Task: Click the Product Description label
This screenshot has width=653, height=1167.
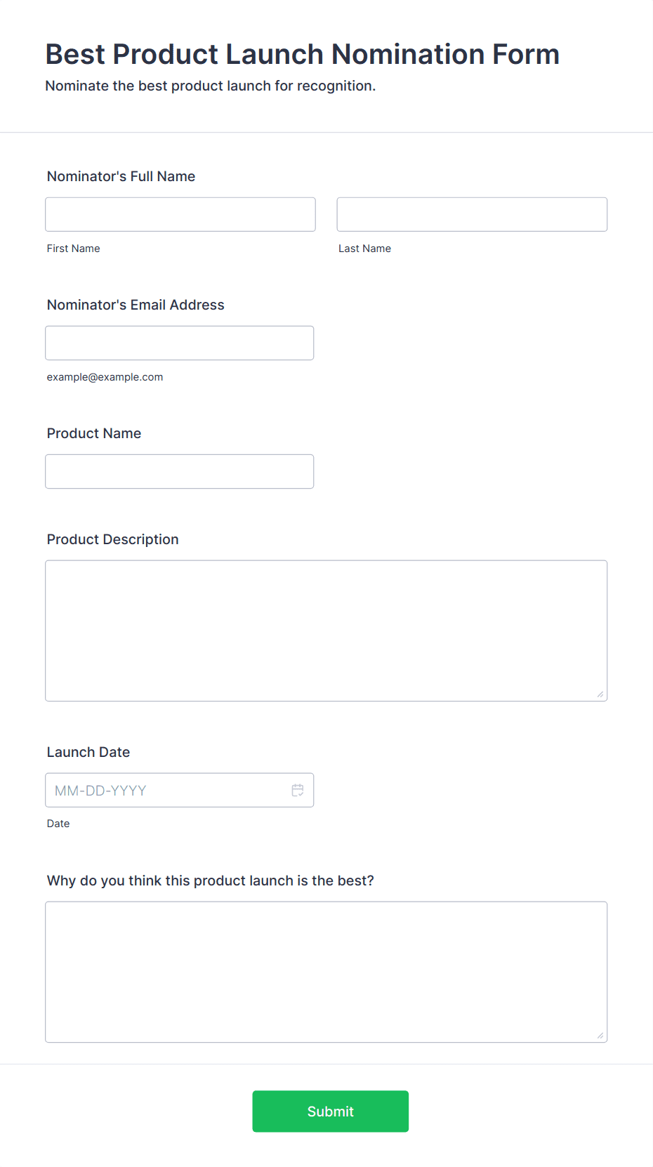Action: click(x=113, y=539)
